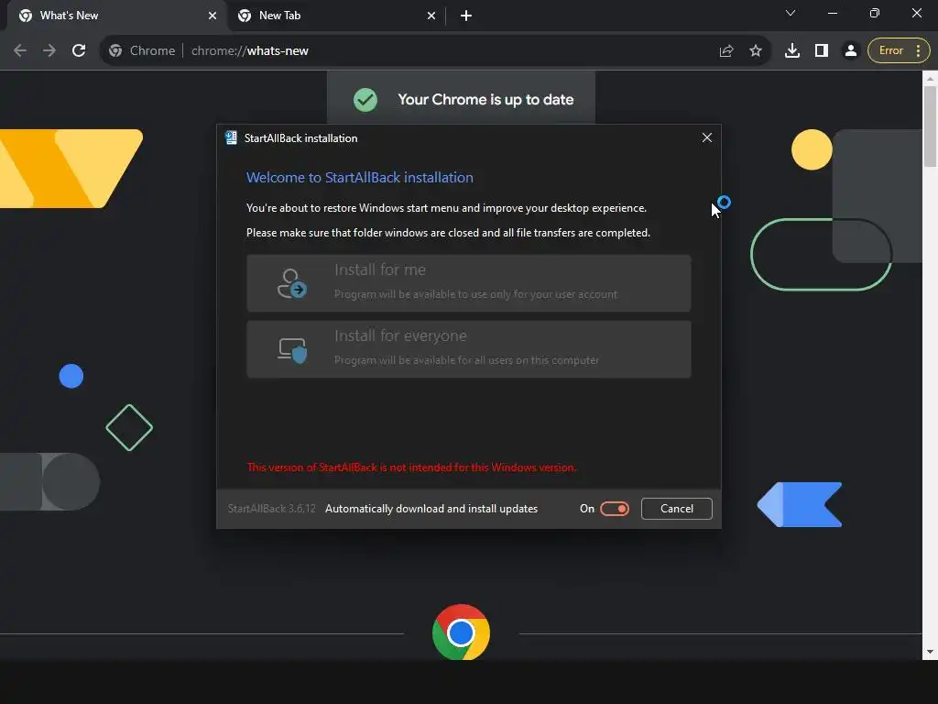938x704 pixels.
Task: Click the page scrollbar up arrow
Action: coord(930,79)
